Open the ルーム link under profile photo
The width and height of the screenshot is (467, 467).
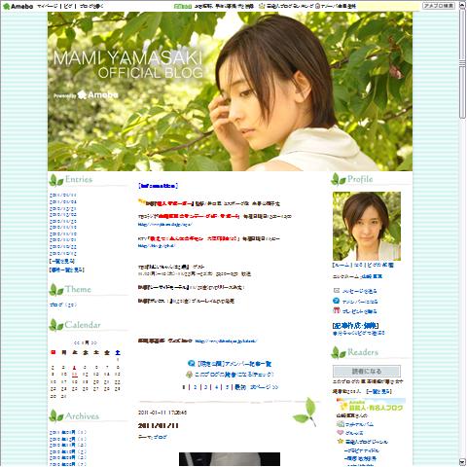(342, 265)
